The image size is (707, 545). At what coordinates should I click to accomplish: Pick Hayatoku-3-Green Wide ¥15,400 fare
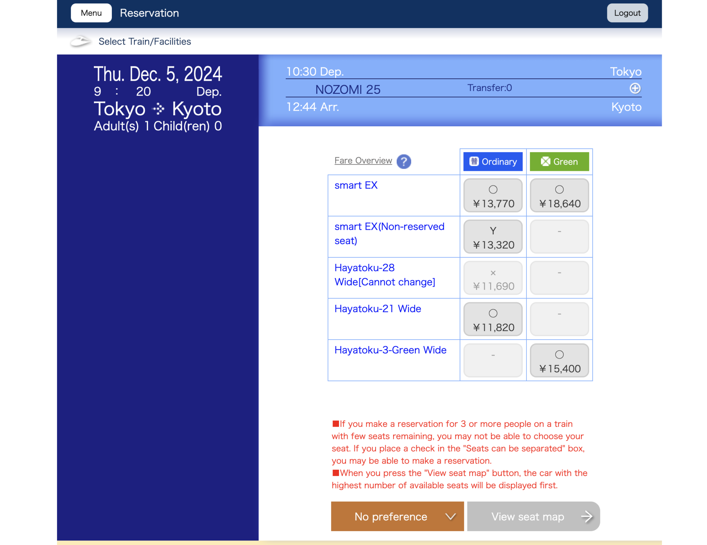(559, 361)
